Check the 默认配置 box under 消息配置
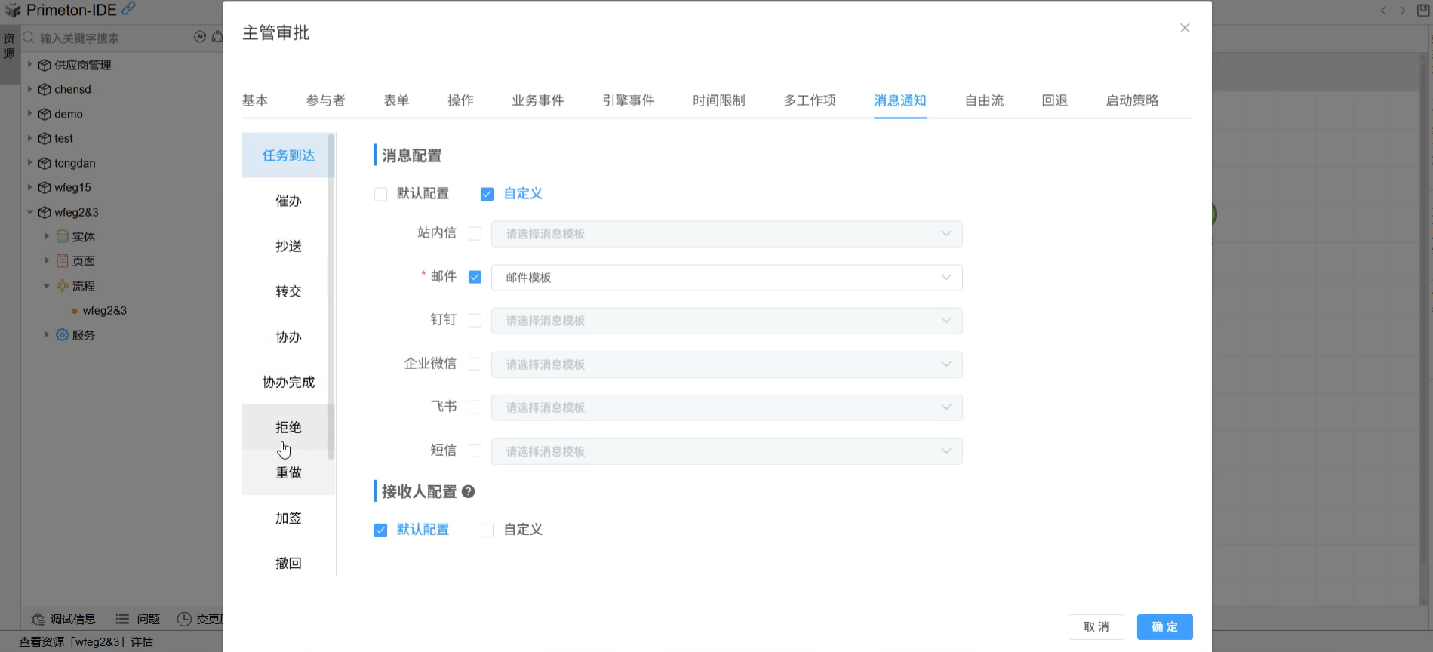Image resolution: width=1433 pixels, height=652 pixels. (380, 195)
